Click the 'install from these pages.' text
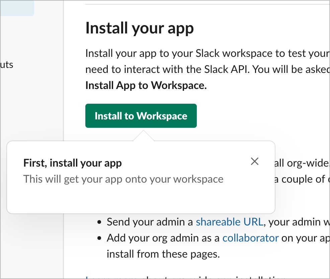 point(163,254)
